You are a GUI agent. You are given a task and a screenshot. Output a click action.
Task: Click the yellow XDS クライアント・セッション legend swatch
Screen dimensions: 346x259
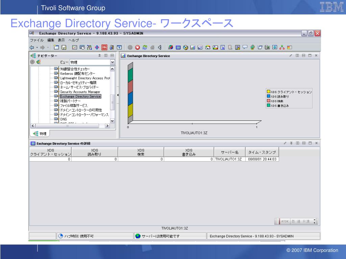(x=269, y=92)
